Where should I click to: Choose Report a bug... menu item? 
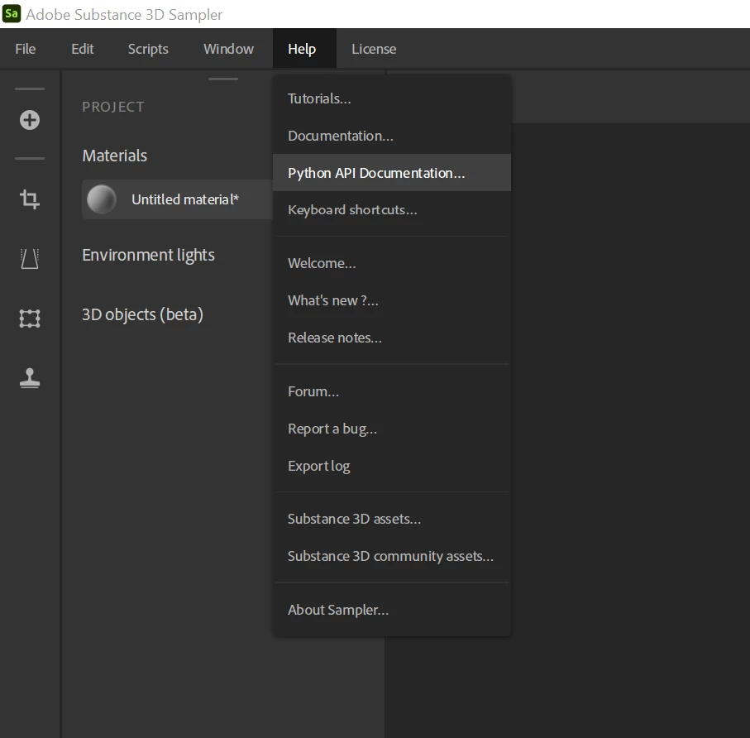point(392,429)
